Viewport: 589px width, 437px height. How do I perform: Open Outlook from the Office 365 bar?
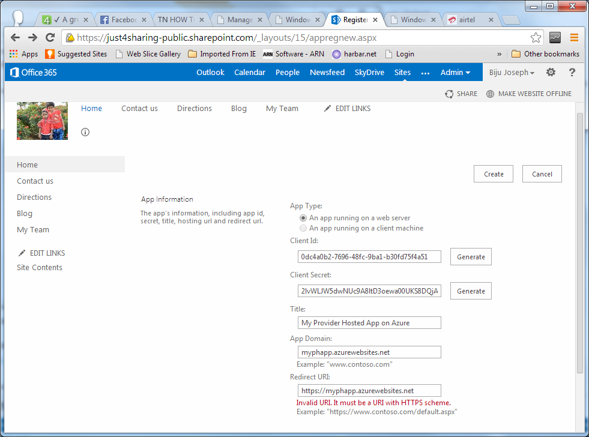click(x=210, y=73)
